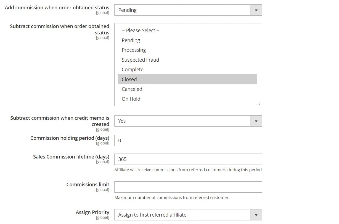Image resolution: width=339 pixels, height=224 pixels.
Task: Select '-- Please Select --' in status list
Action: click(x=187, y=31)
